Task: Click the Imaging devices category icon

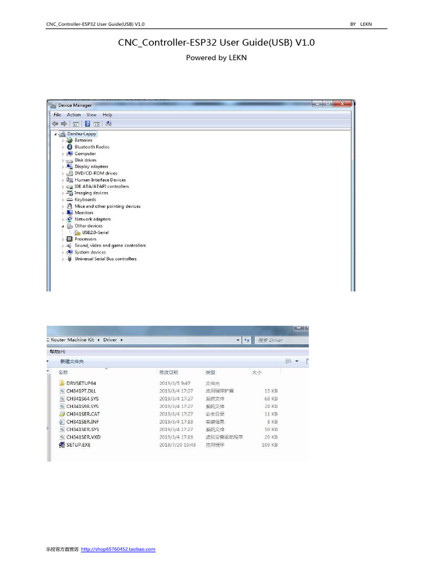Action: [x=69, y=193]
